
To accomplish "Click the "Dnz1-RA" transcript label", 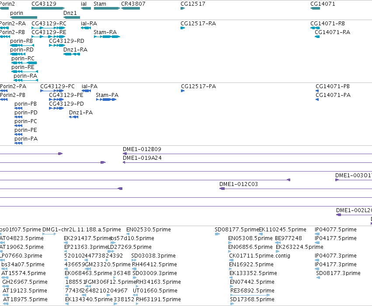I will (x=76, y=50).
